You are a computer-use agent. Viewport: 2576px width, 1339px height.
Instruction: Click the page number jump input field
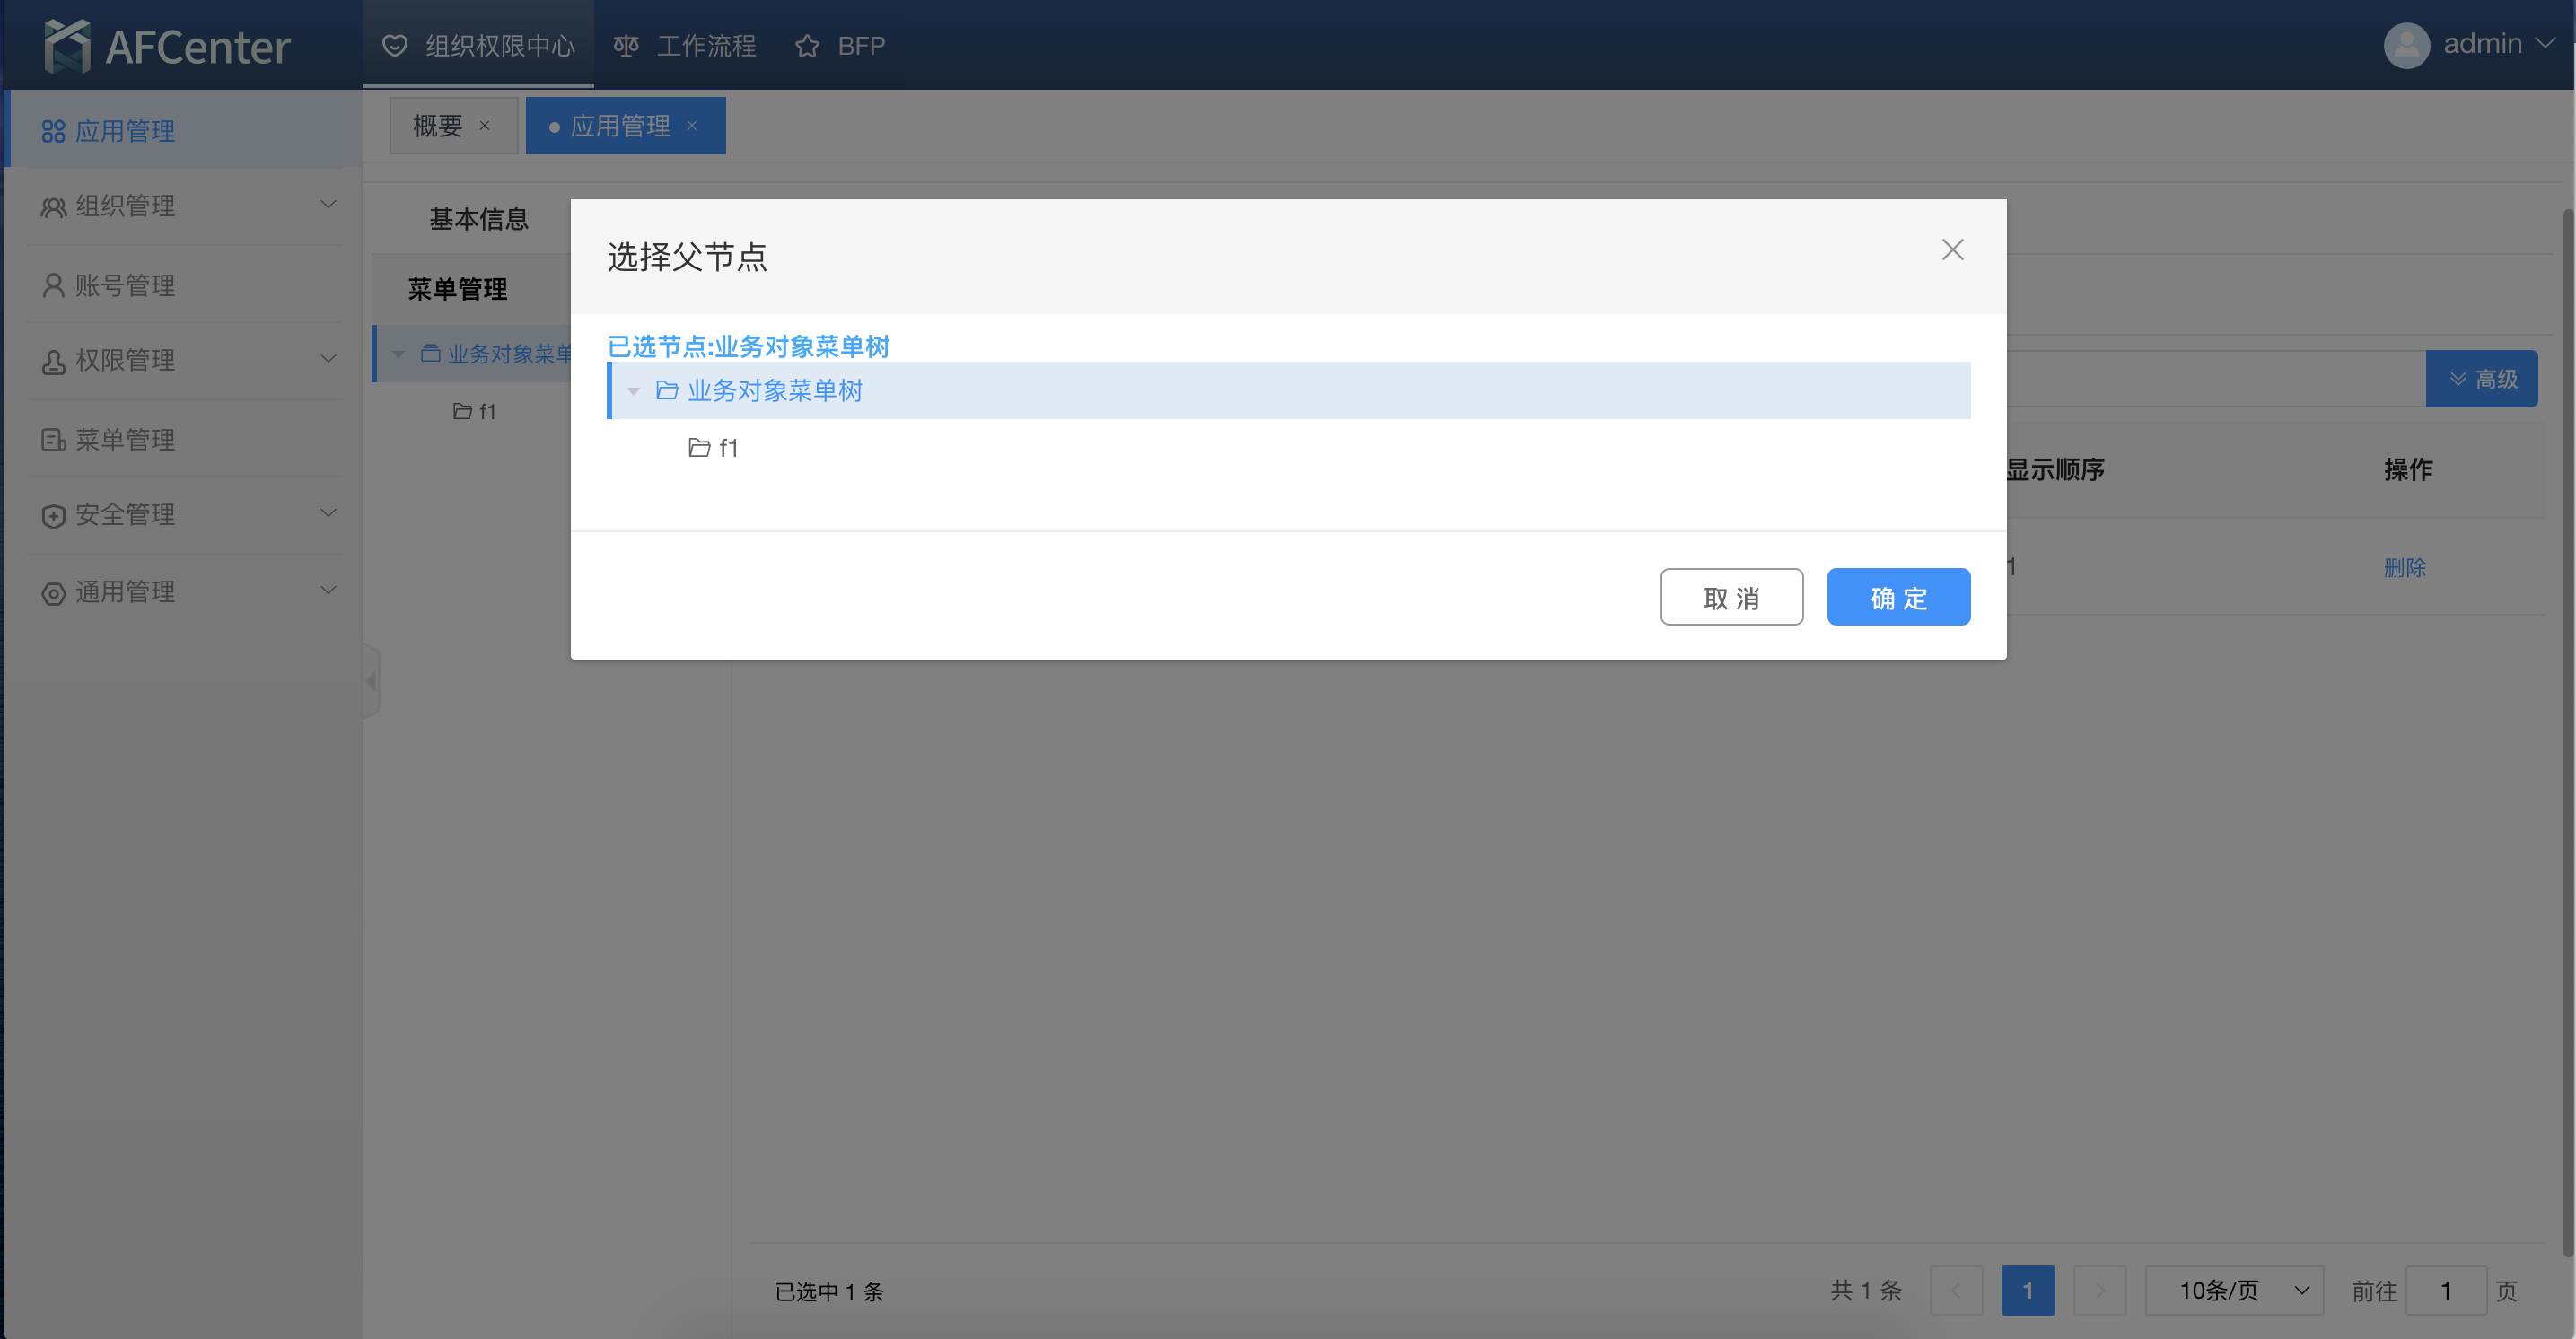(x=2445, y=1290)
